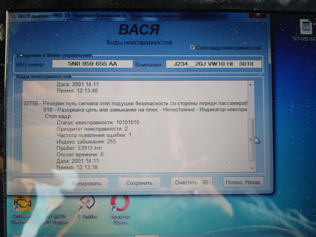Image resolution: width=316 pixels, height=237 pixels.
Task: Click Пробег: 53913 km line
Action: coord(79,148)
